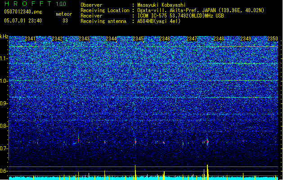This screenshot has height=180, width=283.
Task: Click the yellow intensity spike at 2345
Action: tap(135, 172)
